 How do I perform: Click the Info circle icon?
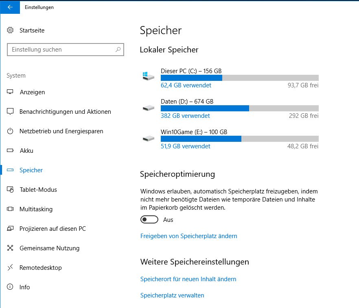pos(11,287)
